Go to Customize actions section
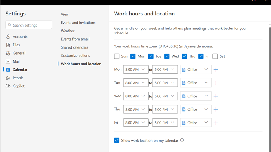 tap(75, 56)
